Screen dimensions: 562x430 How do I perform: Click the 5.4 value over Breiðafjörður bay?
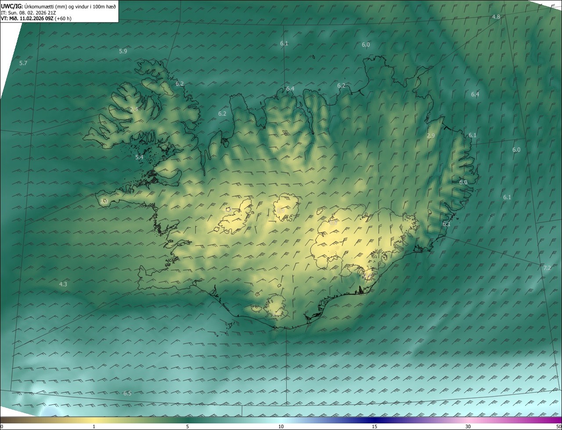click(x=139, y=157)
